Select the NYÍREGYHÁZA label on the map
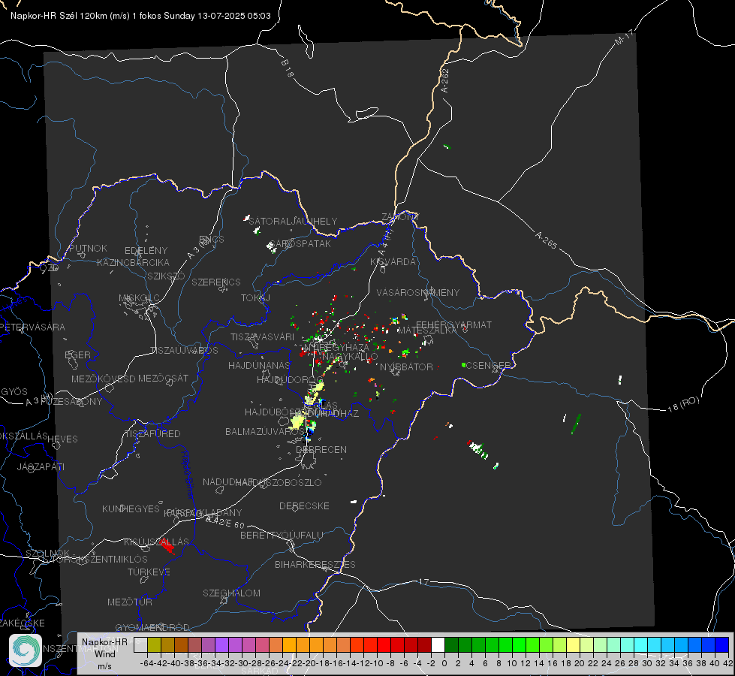735x676 pixels. coord(336,347)
